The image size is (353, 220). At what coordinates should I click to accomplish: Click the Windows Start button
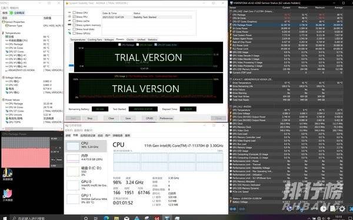(5, 218)
